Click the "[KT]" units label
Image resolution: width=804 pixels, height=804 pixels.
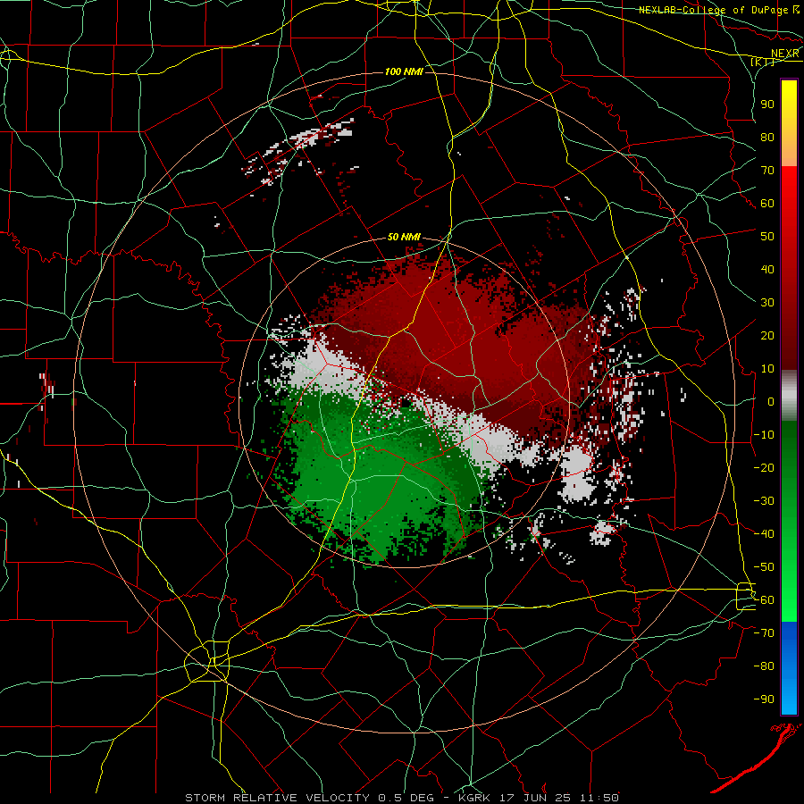click(763, 63)
